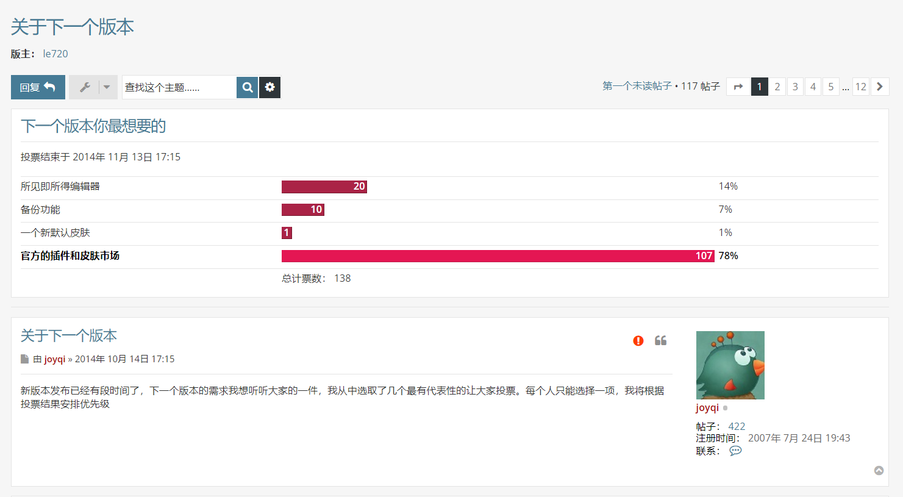Click 14% percentage value
This screenshot has width=903, height=497.
tap(729, 187)
